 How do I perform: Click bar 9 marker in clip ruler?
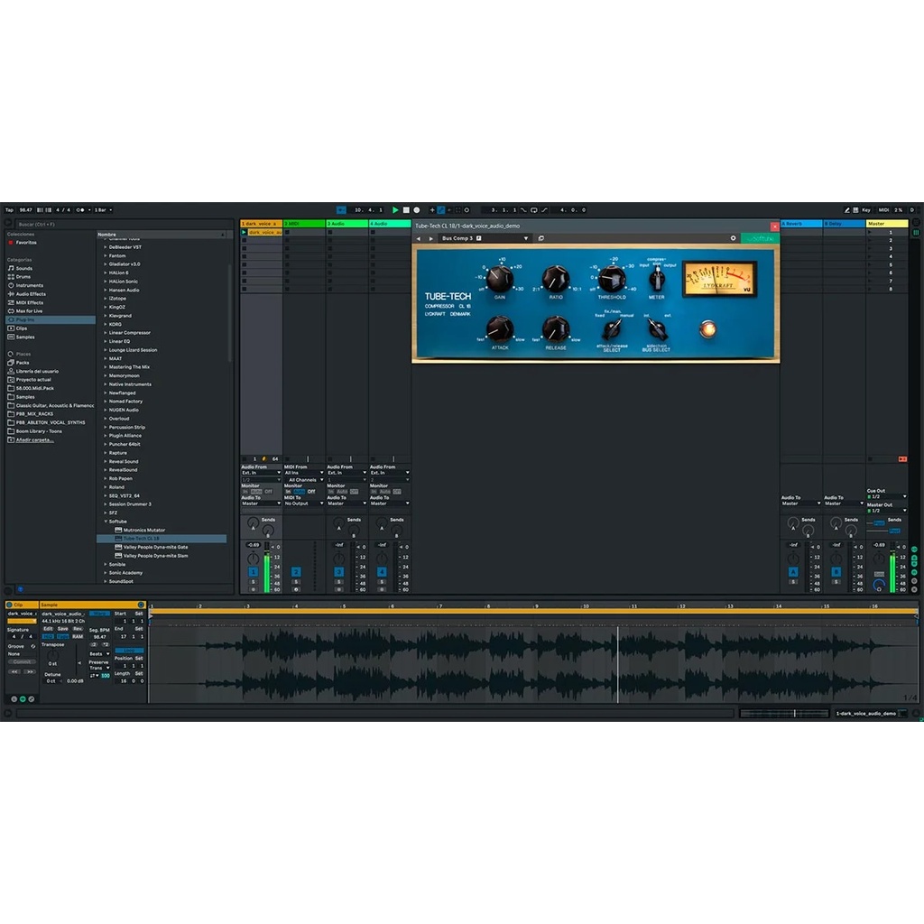pos(536,605)
